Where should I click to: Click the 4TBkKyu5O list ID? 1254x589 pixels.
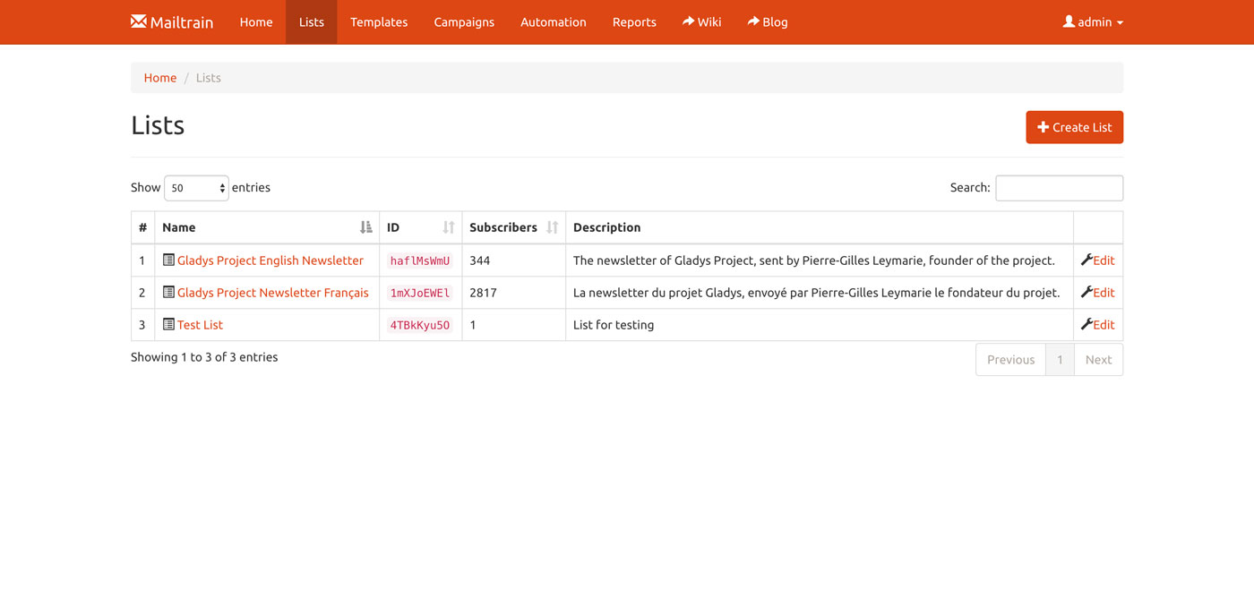pos(420,325)
